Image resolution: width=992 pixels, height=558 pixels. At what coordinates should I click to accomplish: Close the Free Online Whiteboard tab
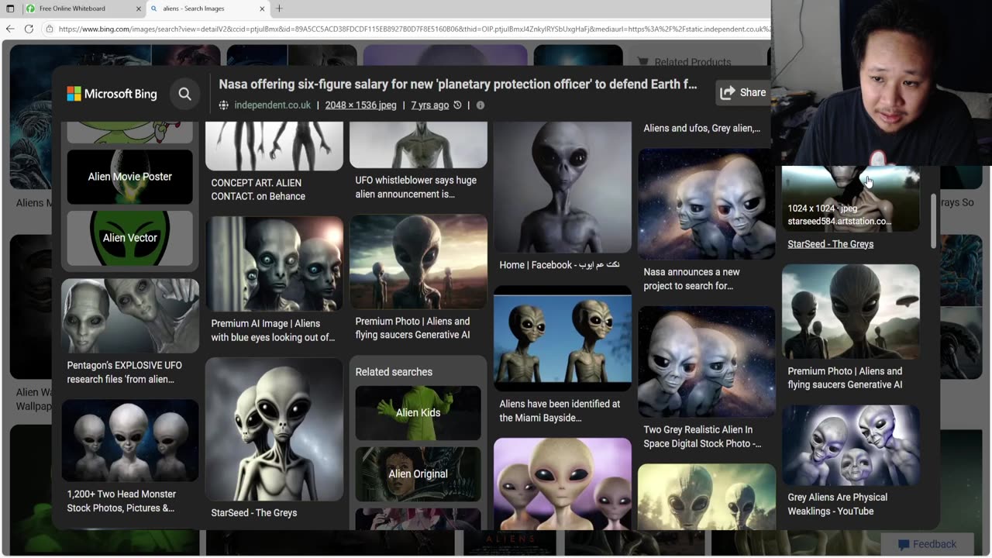coord(139,9)
